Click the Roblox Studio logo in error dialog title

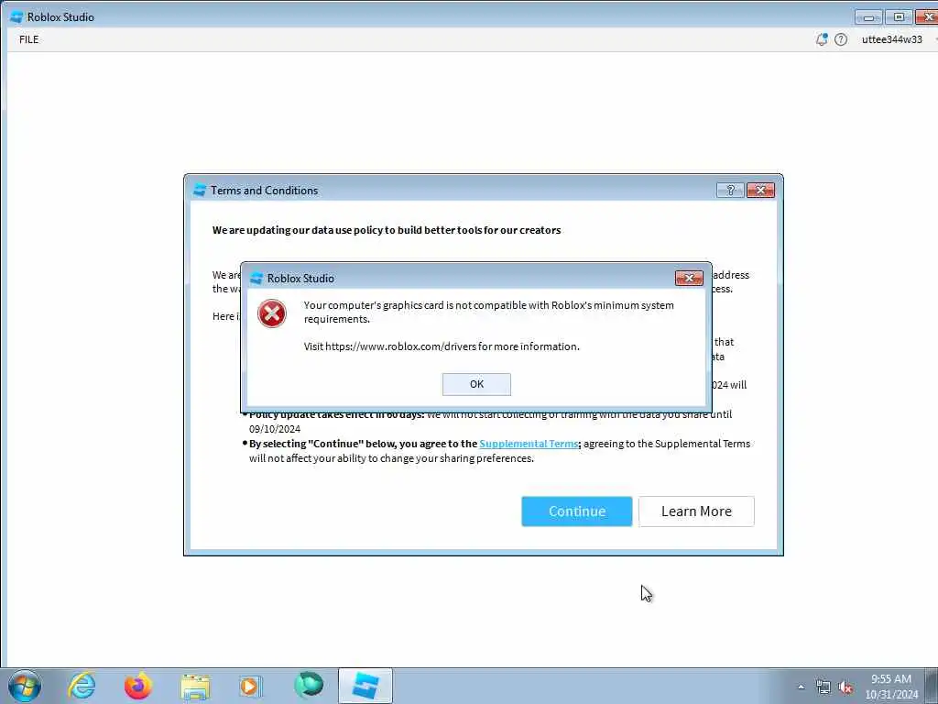point(256,279)
